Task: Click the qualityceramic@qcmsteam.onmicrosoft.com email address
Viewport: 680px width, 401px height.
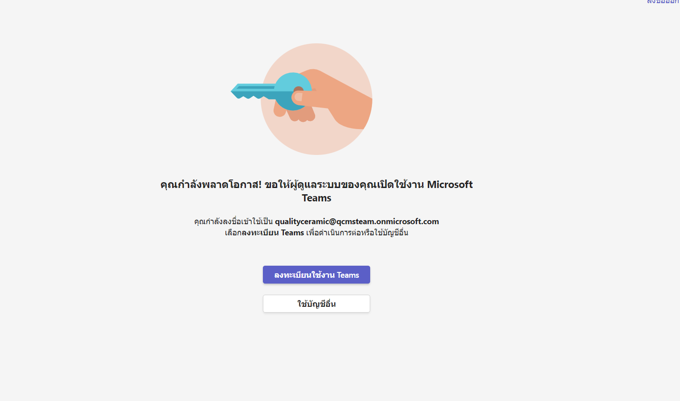Action: (357, 221)
